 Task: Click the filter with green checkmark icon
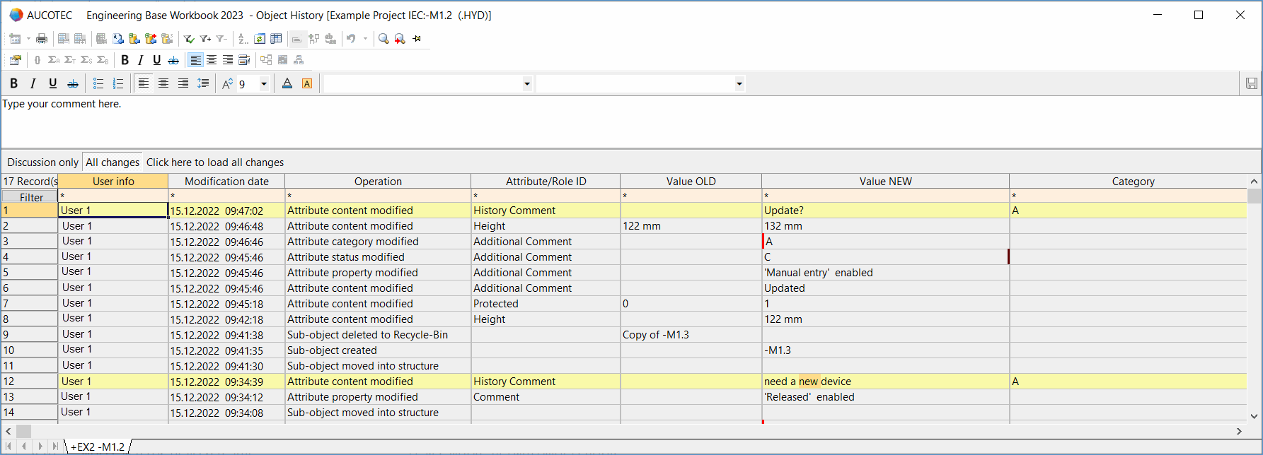pyautogui.click(x=189, y=39)
